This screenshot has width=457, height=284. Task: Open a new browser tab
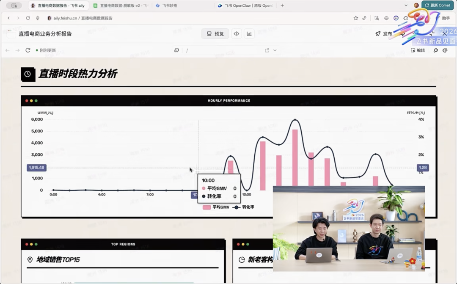tap(282, 6)
